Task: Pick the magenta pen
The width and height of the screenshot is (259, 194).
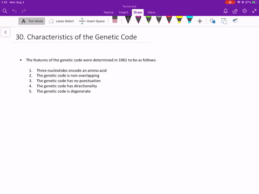Action: click(x=138, y=19)
